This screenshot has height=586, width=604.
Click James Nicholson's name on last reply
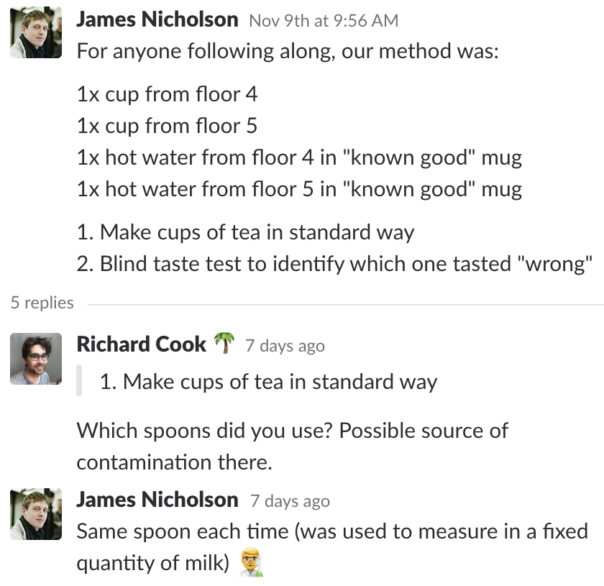157,500
